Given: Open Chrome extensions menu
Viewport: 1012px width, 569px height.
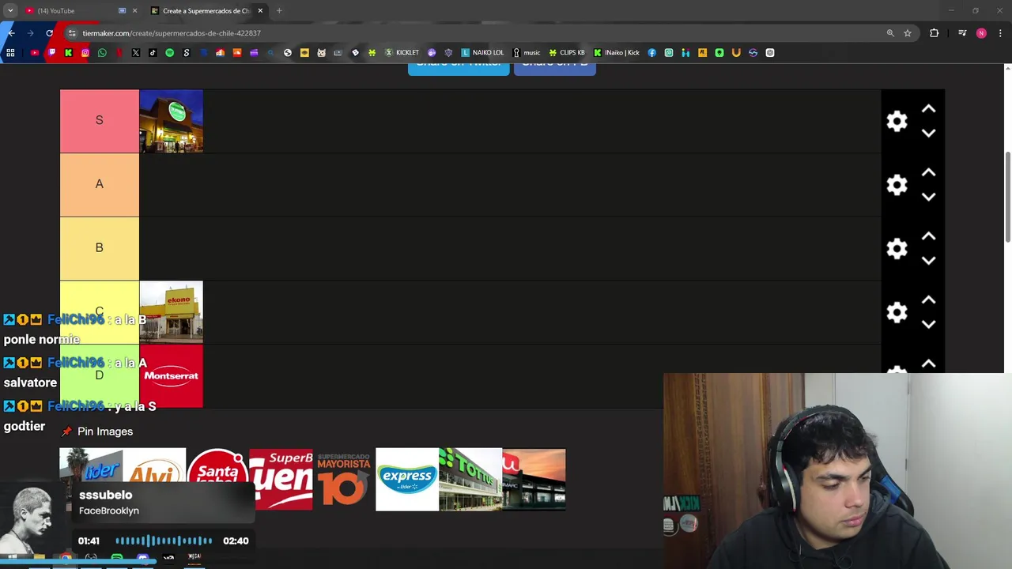Looking at the screenshot, I should click(x=935, y=33).
